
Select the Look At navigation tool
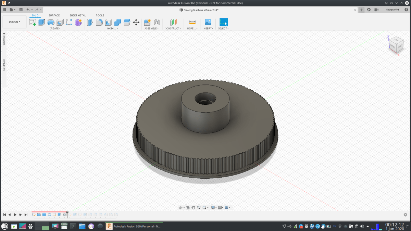pos(188,207)
